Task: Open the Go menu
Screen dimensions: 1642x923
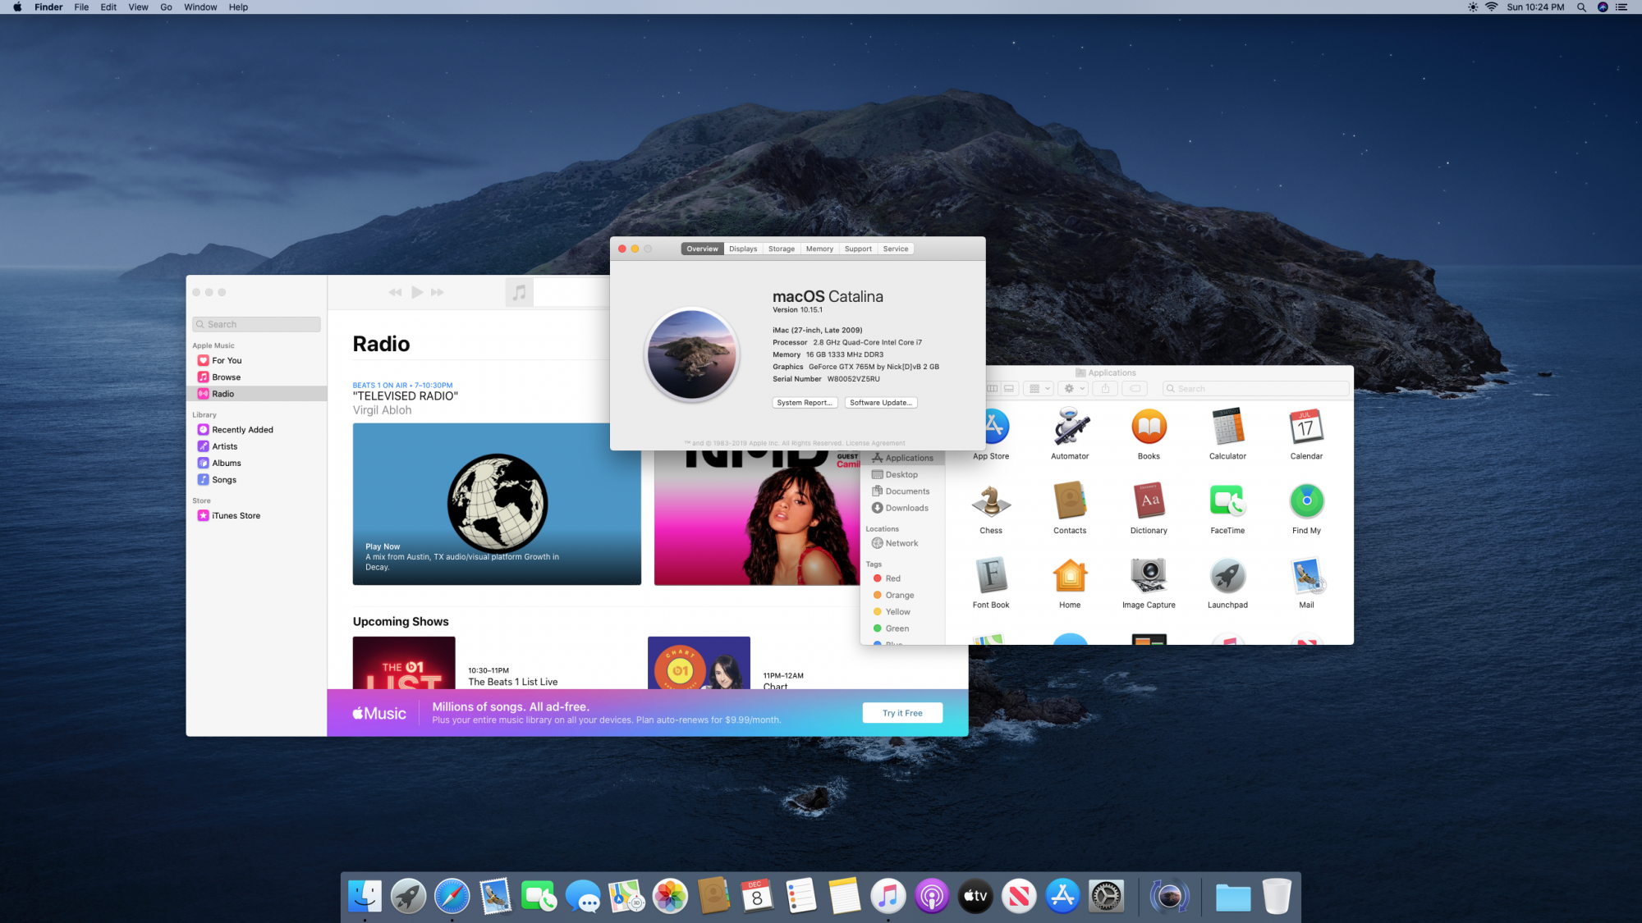Action: [x=166, y=7]
